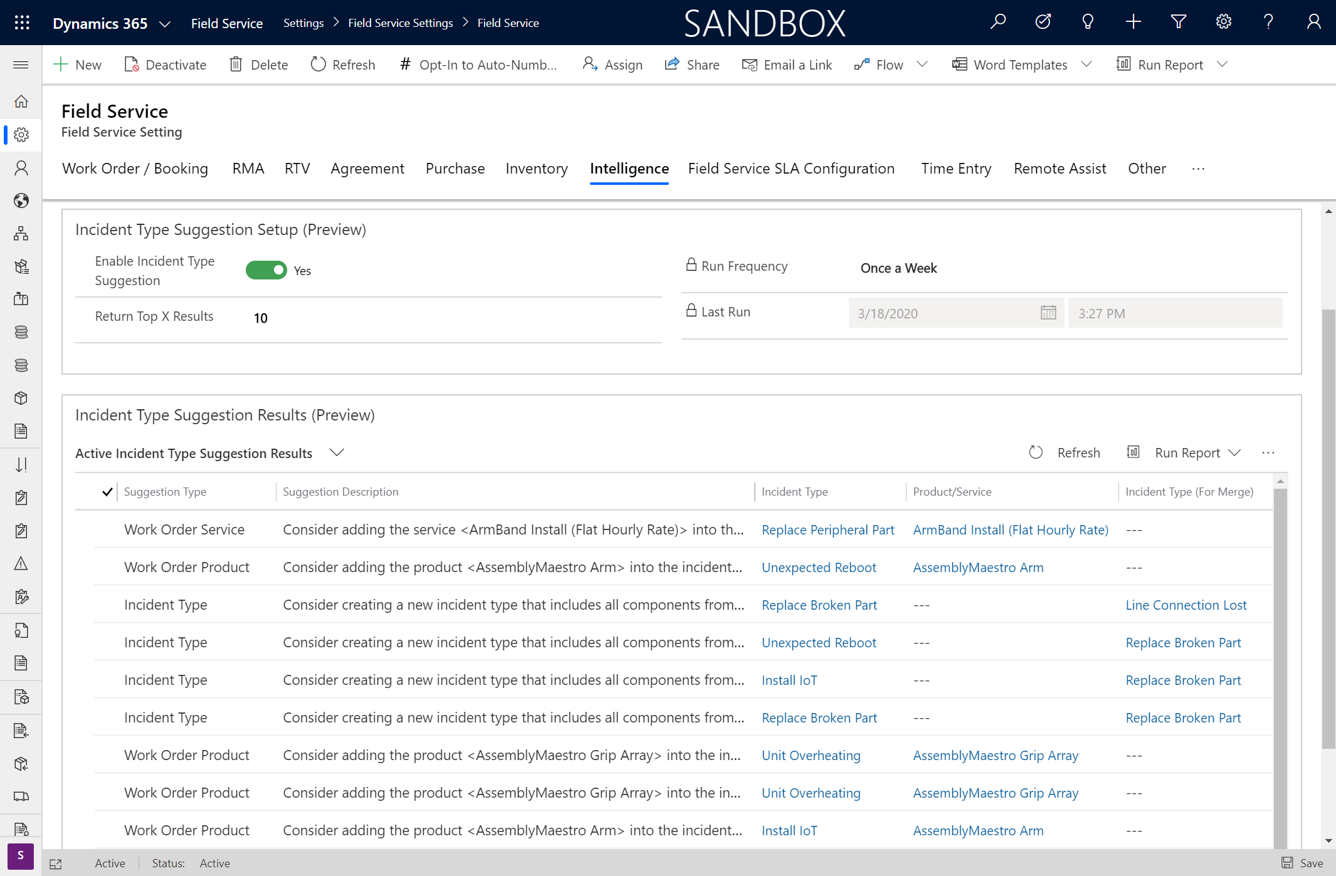Viewport: 1336px width, 876px height.
Task: Toggle the Active Incident Type Suggestion filter
Action: pyautogui.click(x=335, y=452)
